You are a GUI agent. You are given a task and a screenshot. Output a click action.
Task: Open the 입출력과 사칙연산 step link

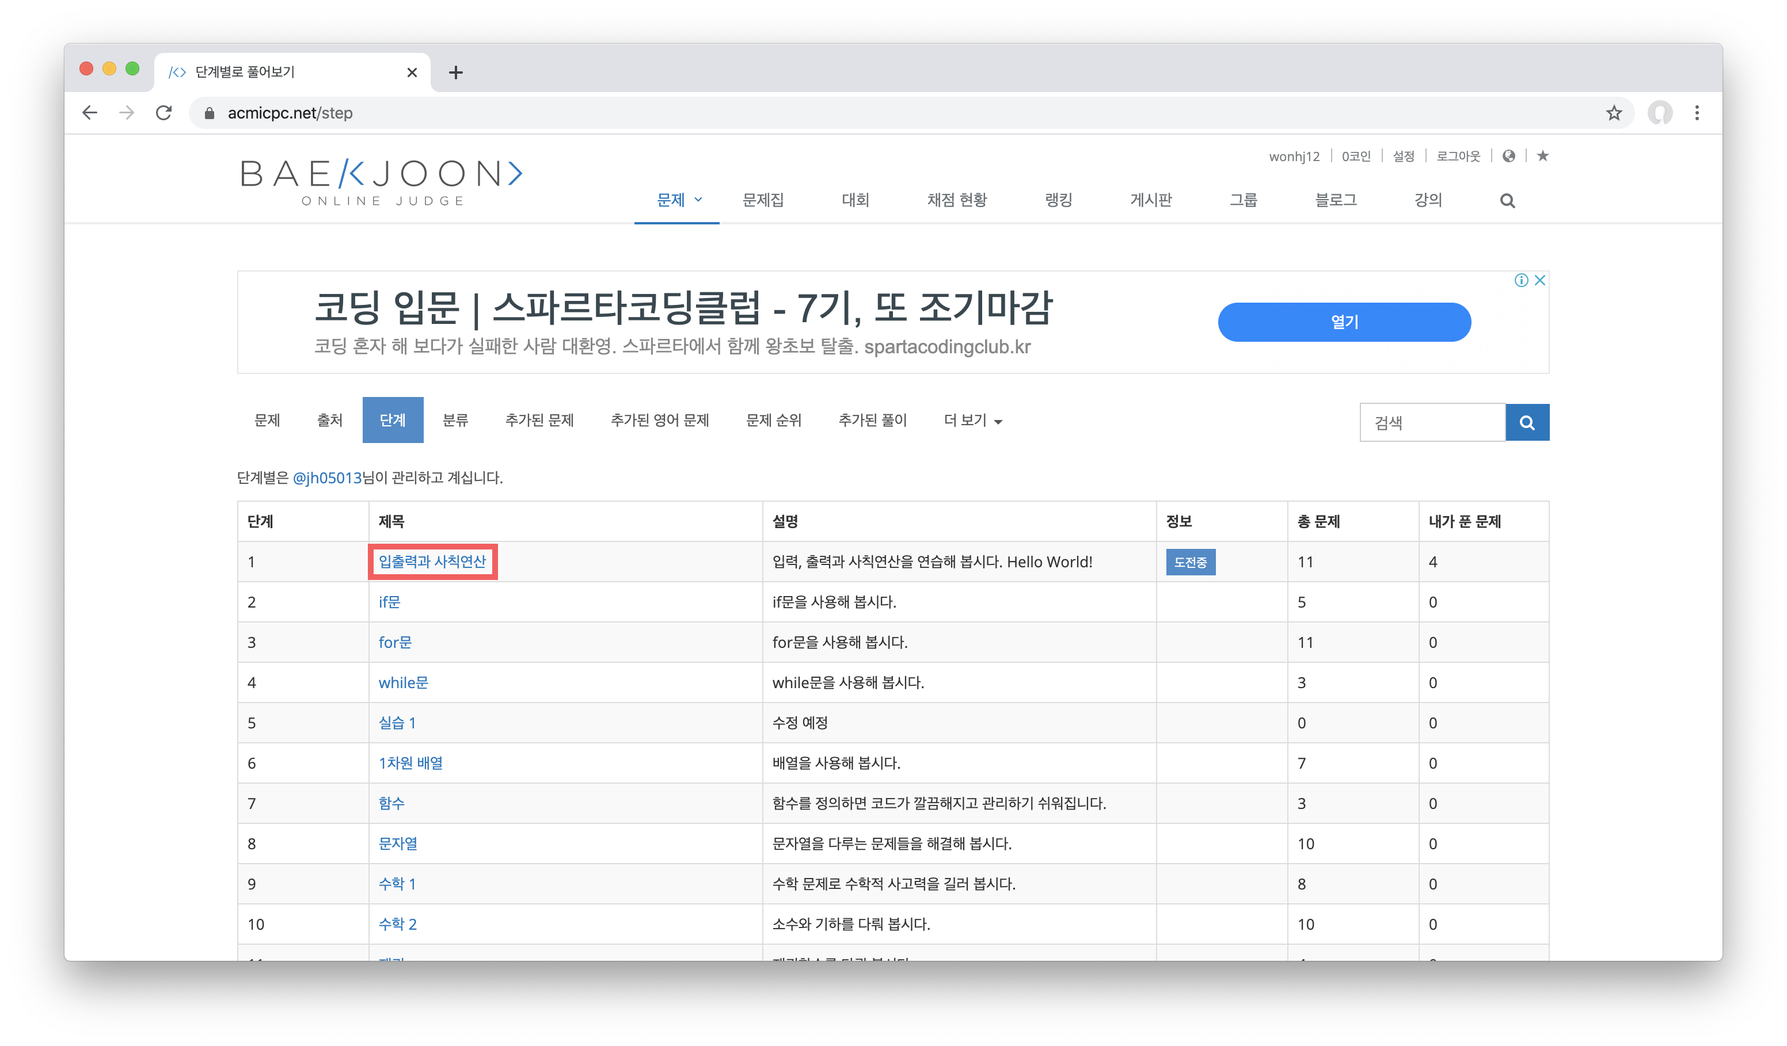tap(432, 562)
